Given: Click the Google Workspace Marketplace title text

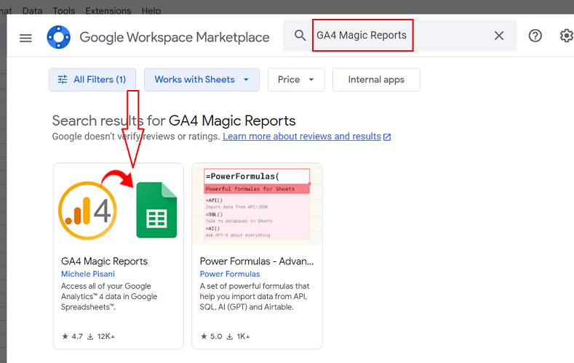Looking at the screenshot, I should pos(175,37).
